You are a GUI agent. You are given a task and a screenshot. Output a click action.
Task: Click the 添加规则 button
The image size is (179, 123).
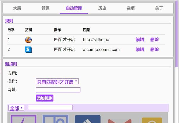tap(44, 98)
